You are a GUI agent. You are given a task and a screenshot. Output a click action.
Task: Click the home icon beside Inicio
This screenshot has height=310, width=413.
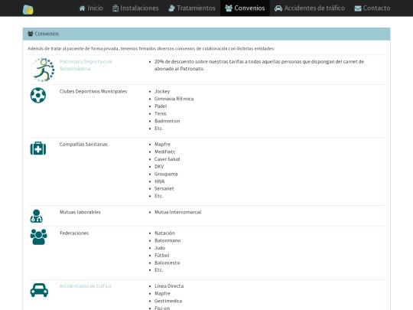point(82,8)
